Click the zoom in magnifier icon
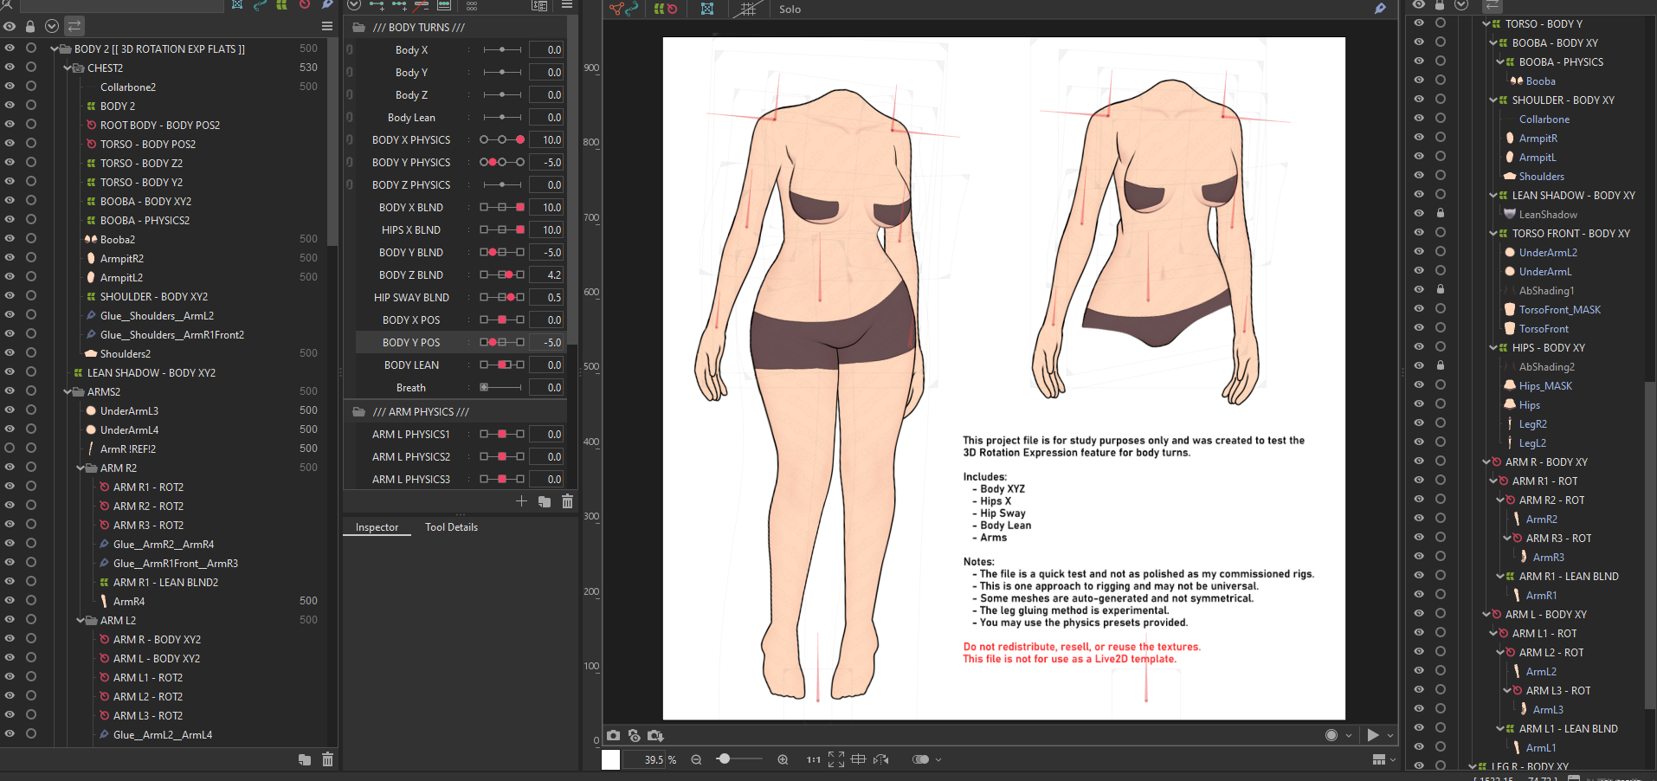Viewport: 1657px width, 781px height. pos(783,759)
